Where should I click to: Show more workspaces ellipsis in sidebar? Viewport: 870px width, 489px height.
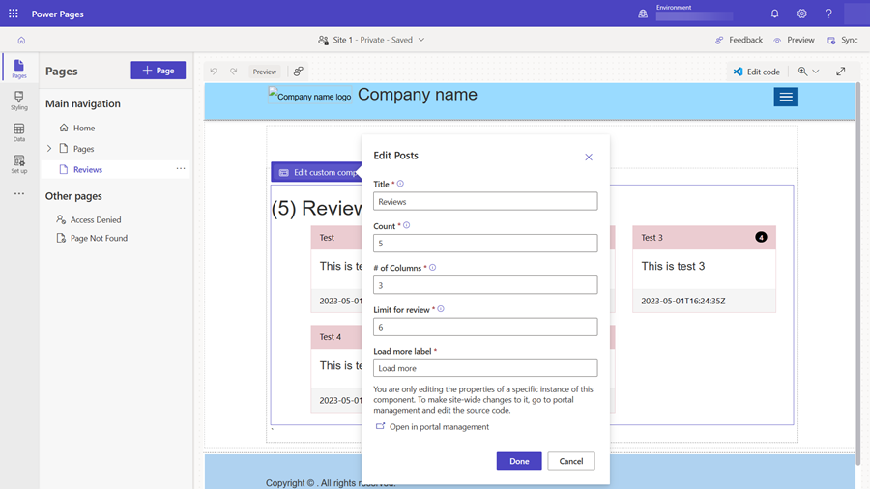tap(19, 193)
